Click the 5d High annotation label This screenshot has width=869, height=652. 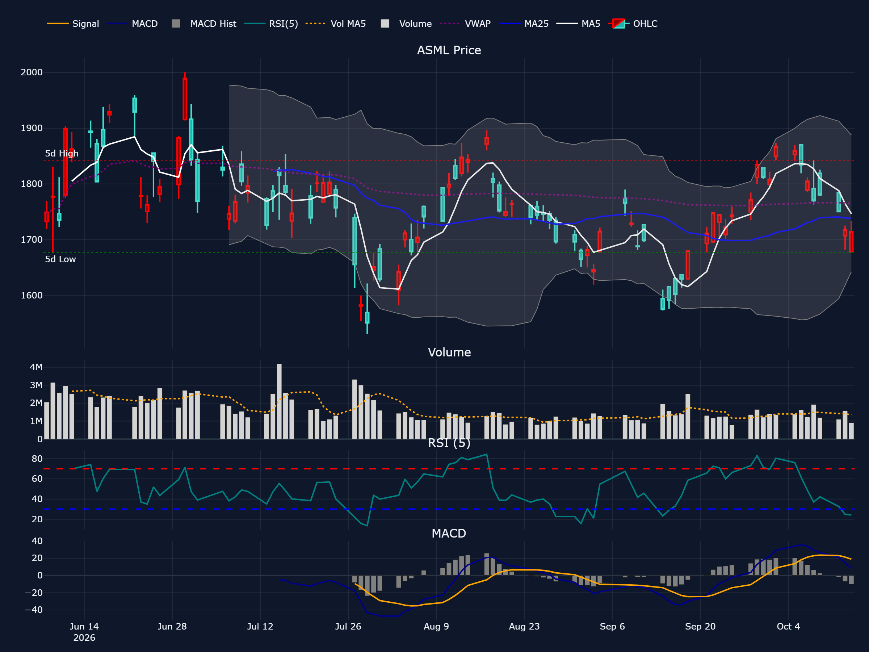coord(62,153)
